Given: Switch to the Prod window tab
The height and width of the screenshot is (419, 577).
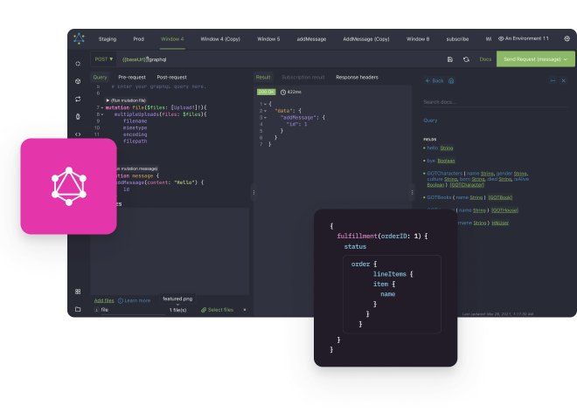Looking at the screenshot, I should pyautogui.click(x=138, y=39).
